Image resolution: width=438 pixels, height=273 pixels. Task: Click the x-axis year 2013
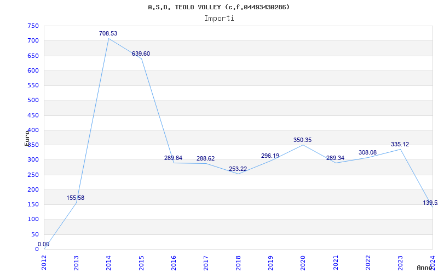coord(76,263)
